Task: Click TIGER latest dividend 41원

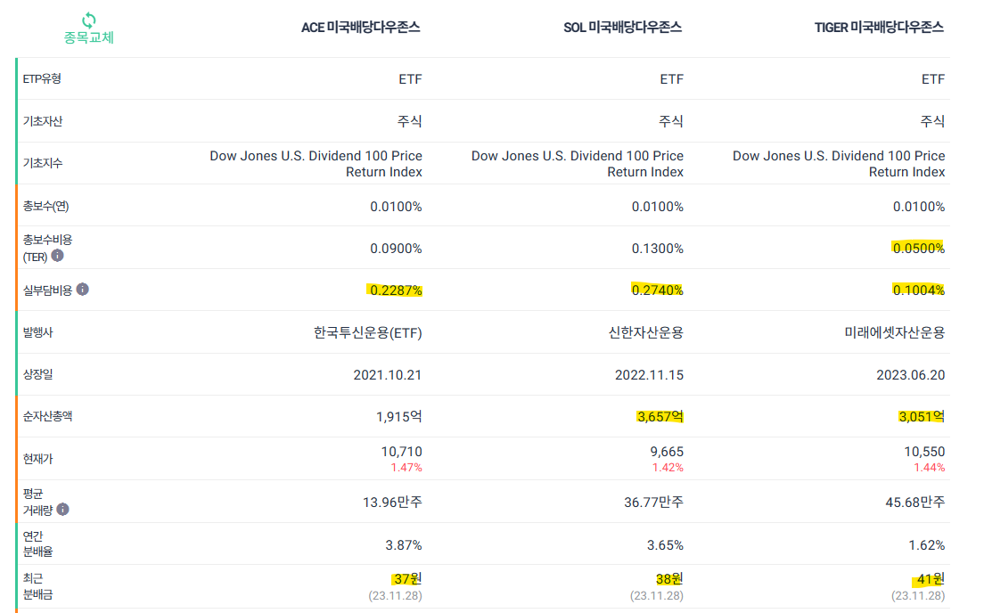Action: (x=930, y=578)
